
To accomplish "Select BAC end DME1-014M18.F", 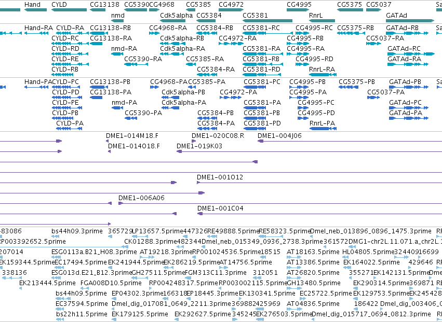I will point(108,141).
